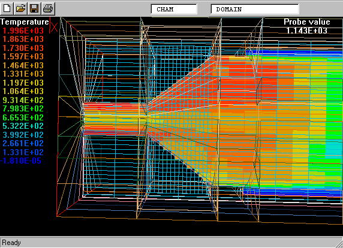The image size is (343, 248).
Task: Click the DOMAIN text field
Action: pos(255,9)
